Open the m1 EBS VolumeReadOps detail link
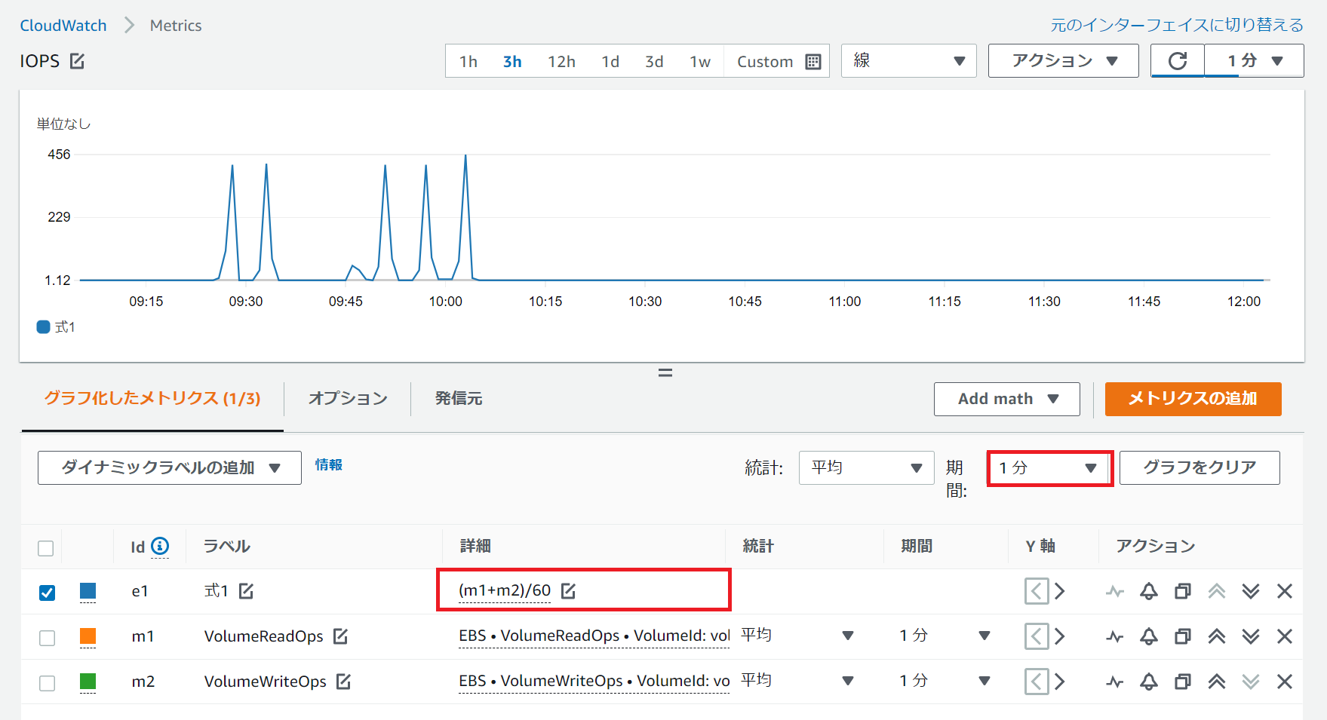The height and width of the screenshot is (720, 1327). tap(594, 636)
